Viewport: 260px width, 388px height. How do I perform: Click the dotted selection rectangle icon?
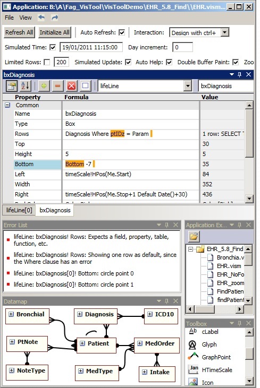coord(85,86)
